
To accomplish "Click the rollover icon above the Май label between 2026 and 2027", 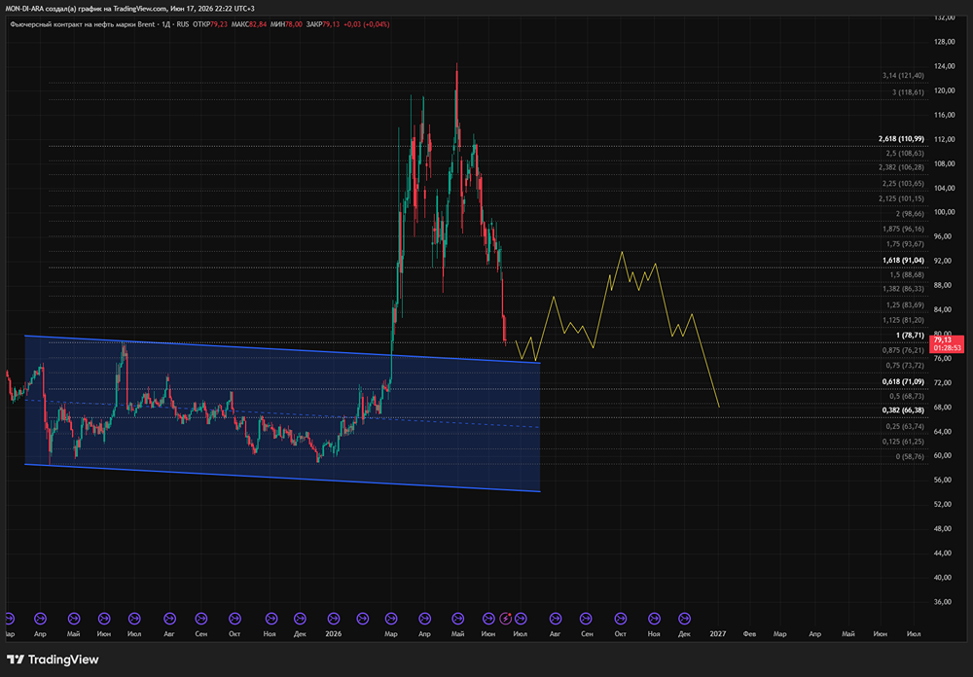I will 458,618.
